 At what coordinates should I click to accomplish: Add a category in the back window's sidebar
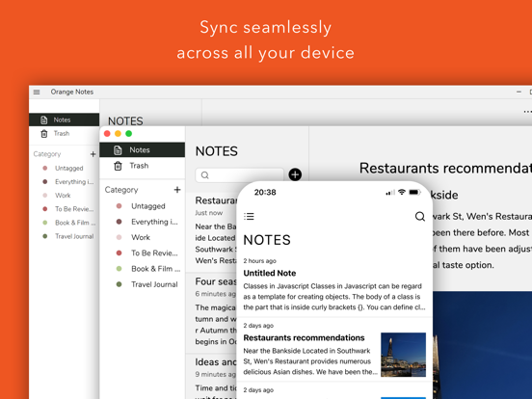[93, 154]
